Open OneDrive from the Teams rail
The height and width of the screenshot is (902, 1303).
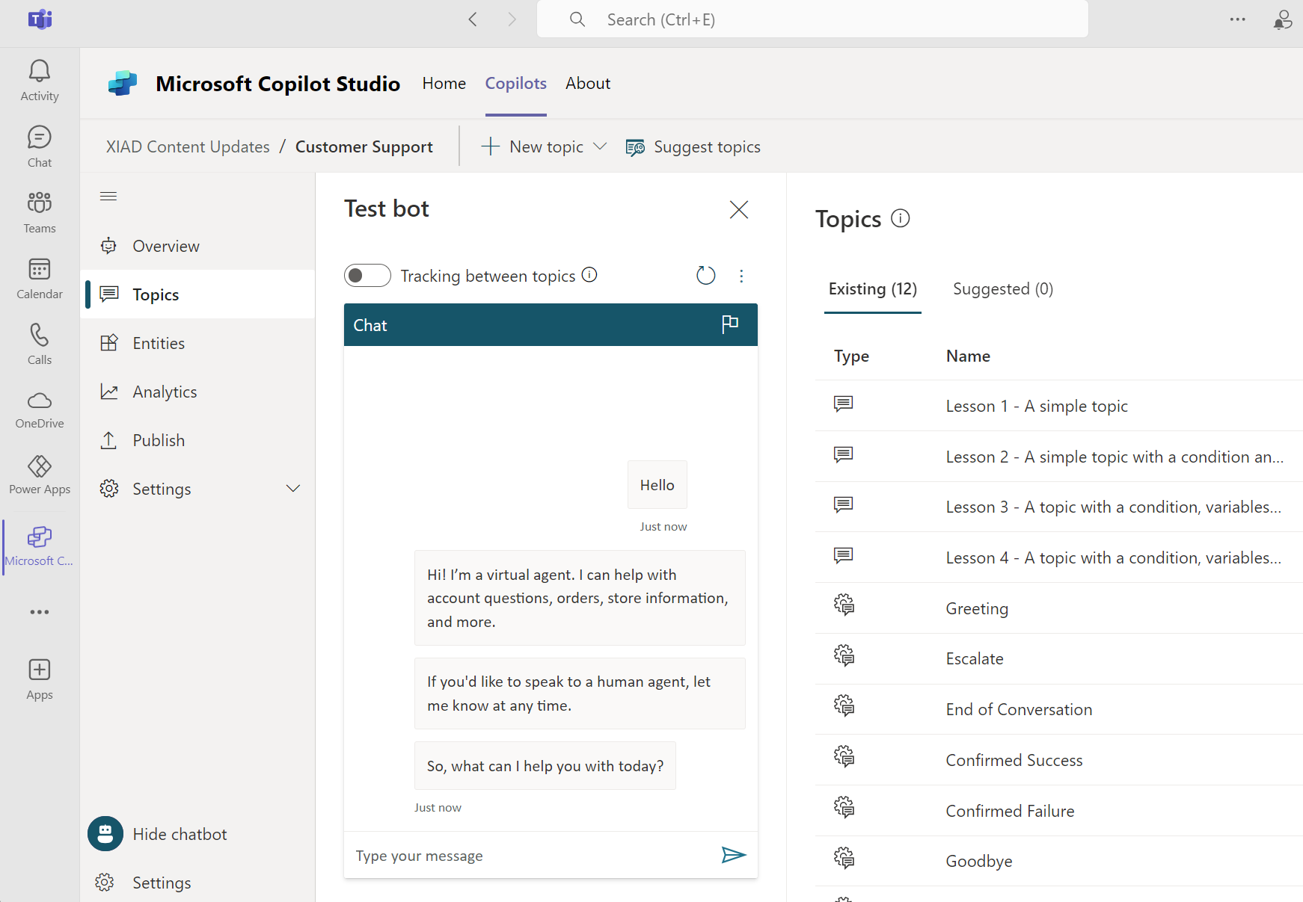40,410
